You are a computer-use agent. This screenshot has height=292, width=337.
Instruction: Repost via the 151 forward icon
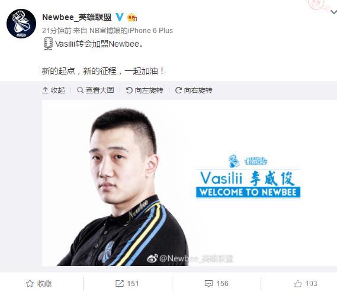[120, 283]
